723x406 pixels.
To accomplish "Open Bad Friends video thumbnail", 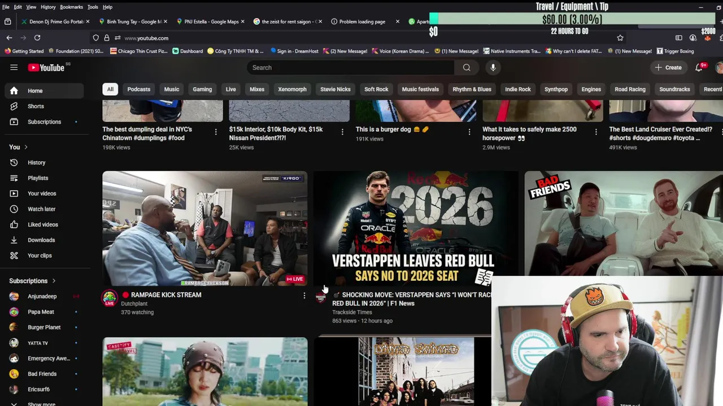I will click(624, 223).
